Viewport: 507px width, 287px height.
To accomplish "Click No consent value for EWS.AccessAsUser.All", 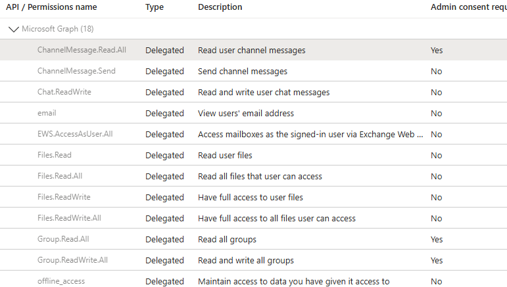I will point(436,134).
